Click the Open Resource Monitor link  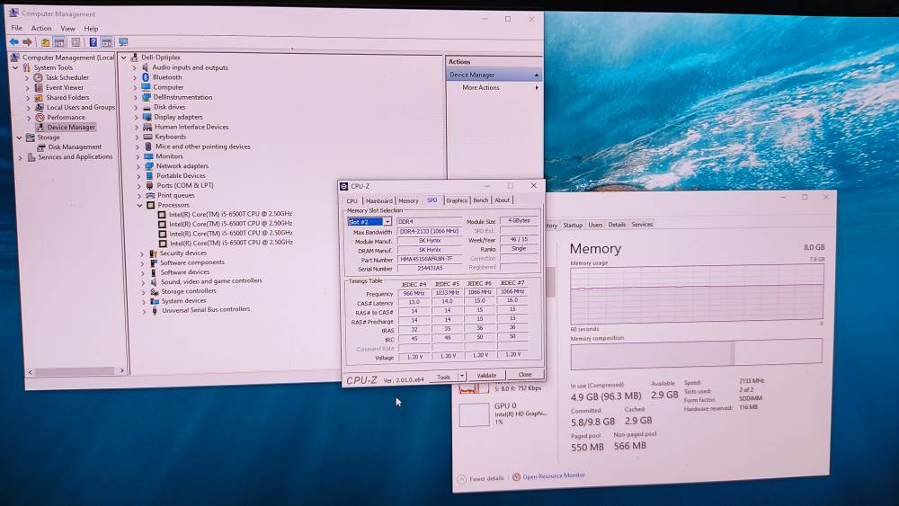tap(553, 475)
